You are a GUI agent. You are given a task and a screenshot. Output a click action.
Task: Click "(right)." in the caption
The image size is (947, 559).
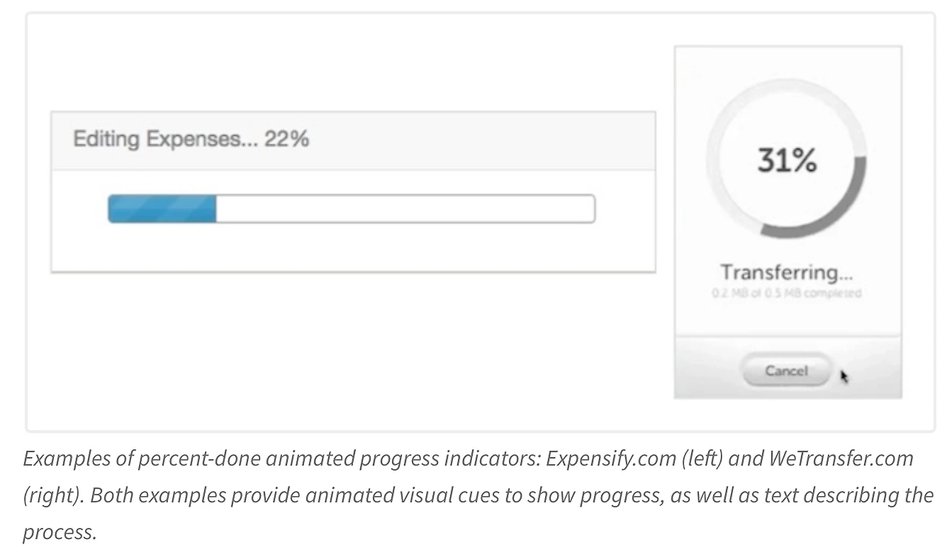(x=53, y=495)
